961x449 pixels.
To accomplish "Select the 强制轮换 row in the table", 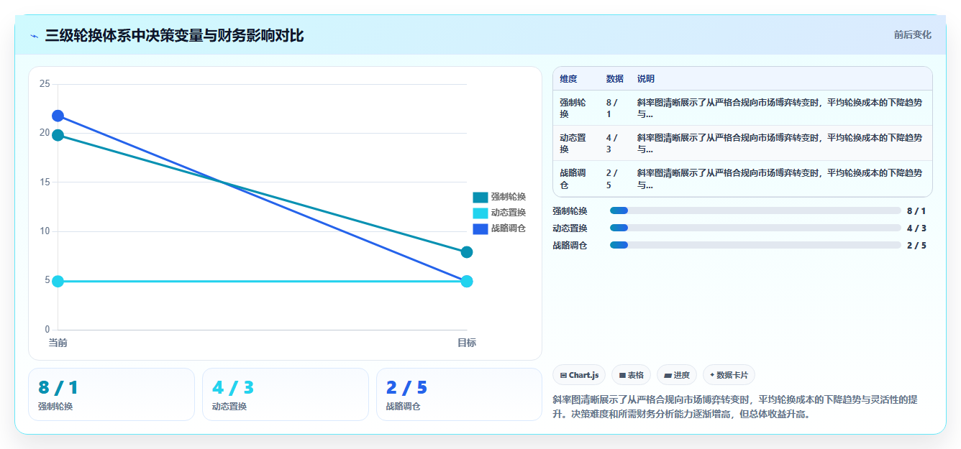I will pyautogui.click(x=742, y=108).
